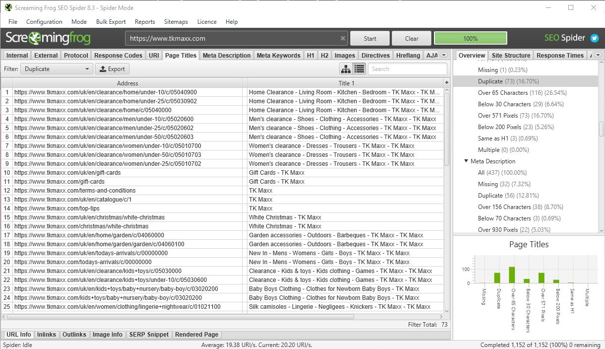Select Same as H1 (3) tree item

tap(508, 139)
